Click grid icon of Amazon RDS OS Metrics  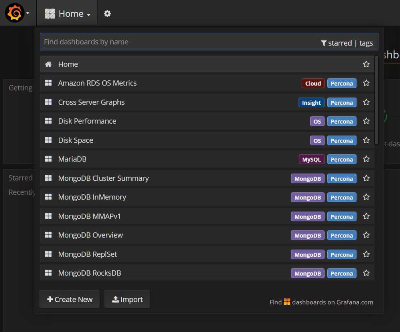(48, 83)
